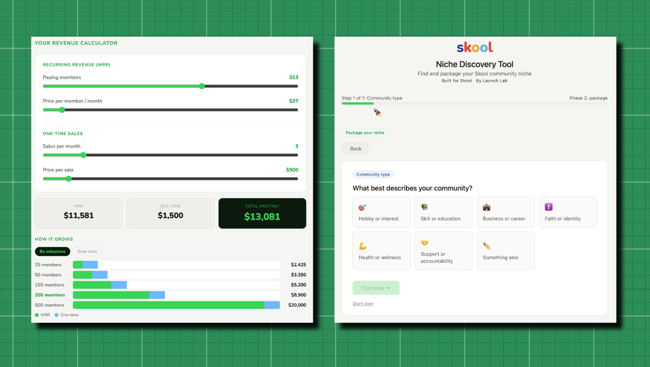
Task: Click the Package your niche tag
Action: pyautogui.click(x=365, y=132)
